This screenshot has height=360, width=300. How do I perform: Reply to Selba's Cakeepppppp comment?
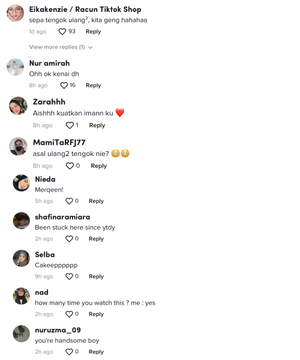[96, 277]
